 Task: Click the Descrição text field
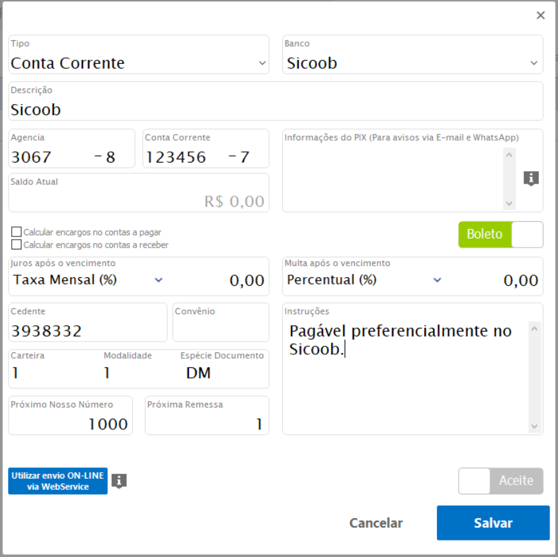tap(276, 109)
